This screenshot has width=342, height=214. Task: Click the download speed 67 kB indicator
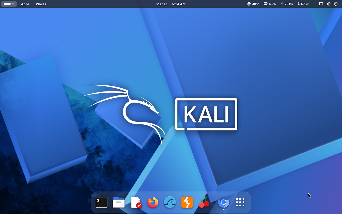point(303,4)
